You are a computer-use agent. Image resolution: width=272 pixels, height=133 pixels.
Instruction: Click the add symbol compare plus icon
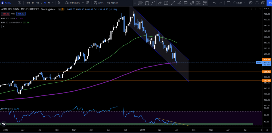pos(19,3)
